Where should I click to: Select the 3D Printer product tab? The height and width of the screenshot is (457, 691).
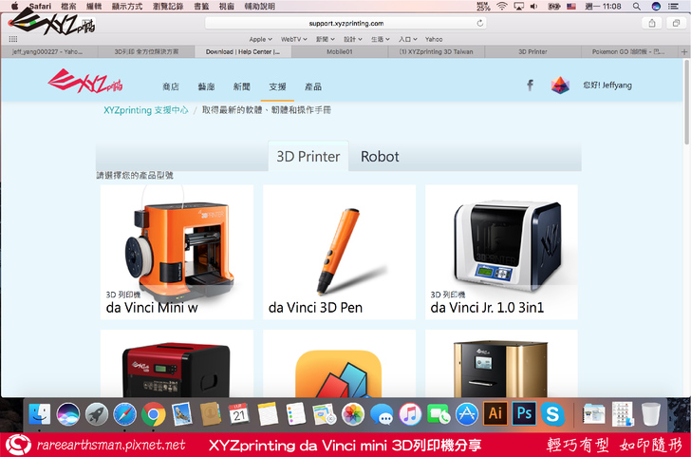coord(308,156)
